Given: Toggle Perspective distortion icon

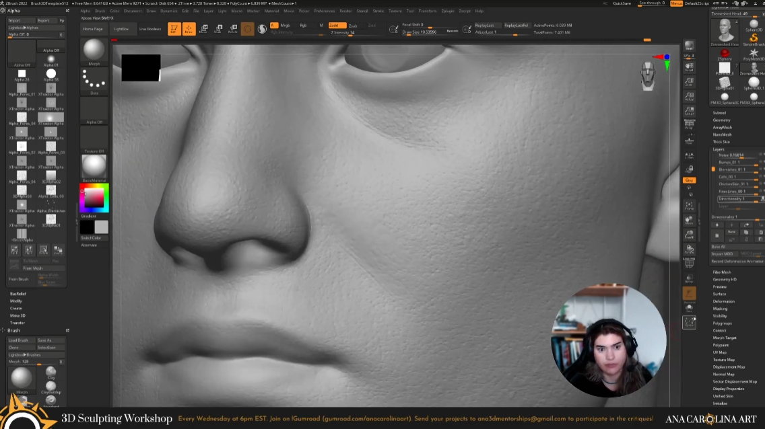Looking at the screenshot, I should (x=689, y=125).
